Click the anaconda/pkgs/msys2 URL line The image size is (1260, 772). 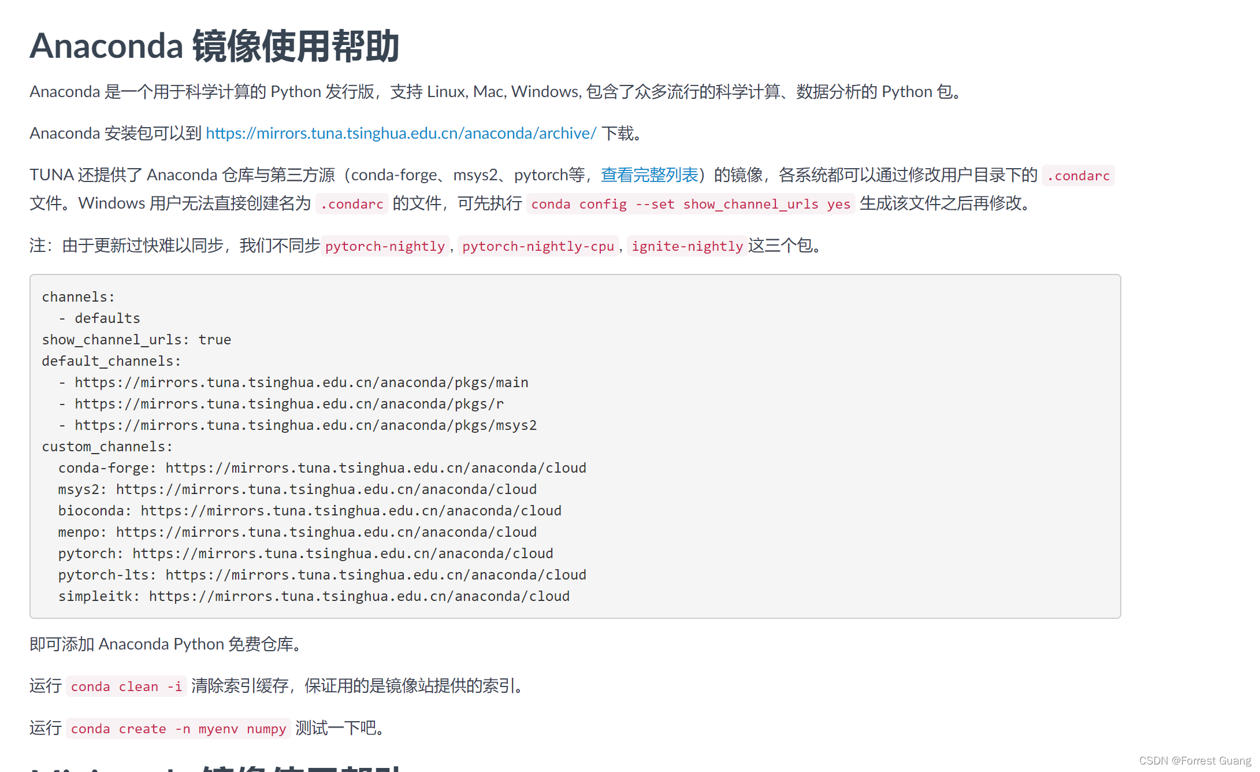(298, 425)
